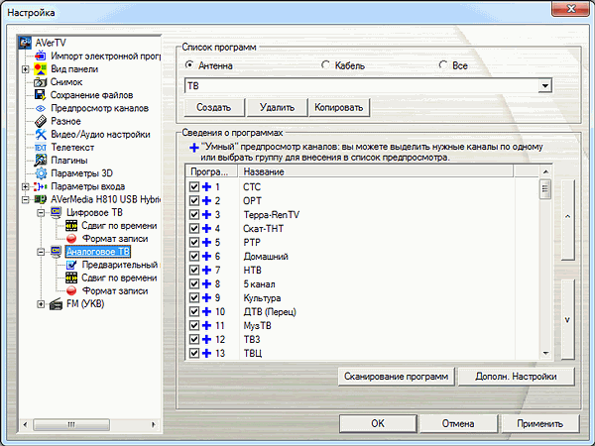This screenshot has width=595, height=446.
Task: Click the Отмена button
Action: (458, 423)
